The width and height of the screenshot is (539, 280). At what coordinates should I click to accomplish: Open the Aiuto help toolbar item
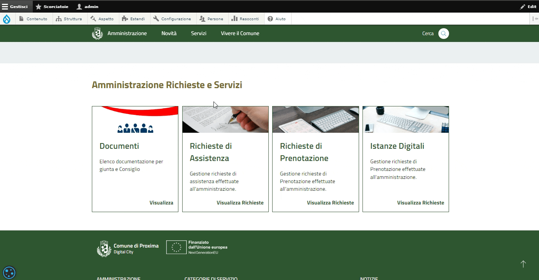coord(277,19)
